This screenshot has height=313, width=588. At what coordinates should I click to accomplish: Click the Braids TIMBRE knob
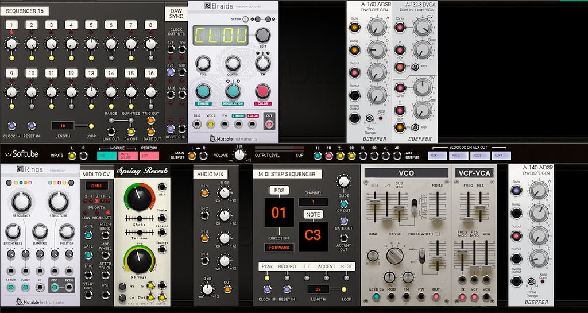coord(203,91)
